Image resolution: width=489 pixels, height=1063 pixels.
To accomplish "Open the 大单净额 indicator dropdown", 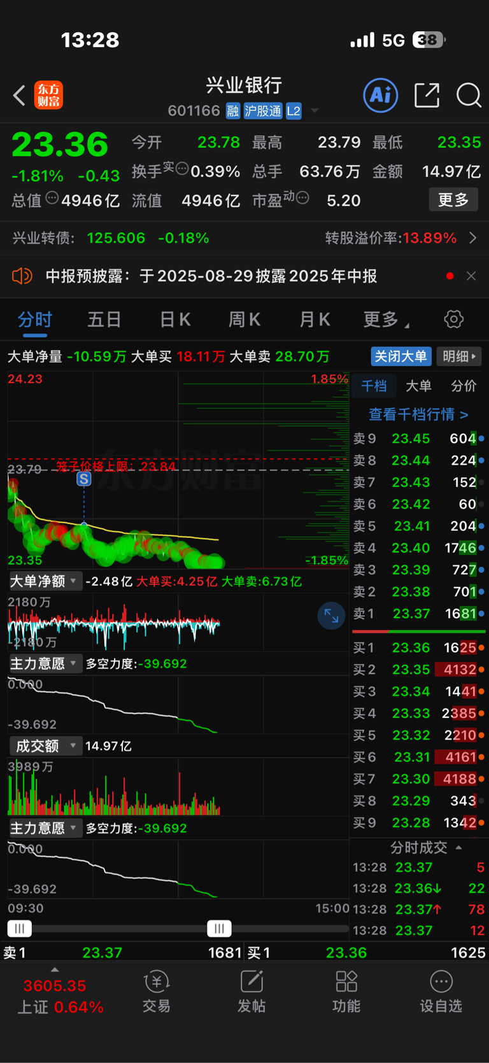I will tap(45, 581).
